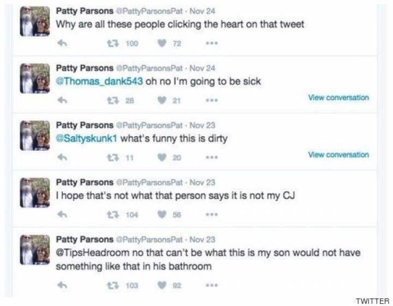Reply to the 'going to be sick' tweet
Viewport: 393px width, 306px height.
[x=62, y=100]
